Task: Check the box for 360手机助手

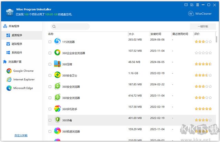Action: pos(50,109)
